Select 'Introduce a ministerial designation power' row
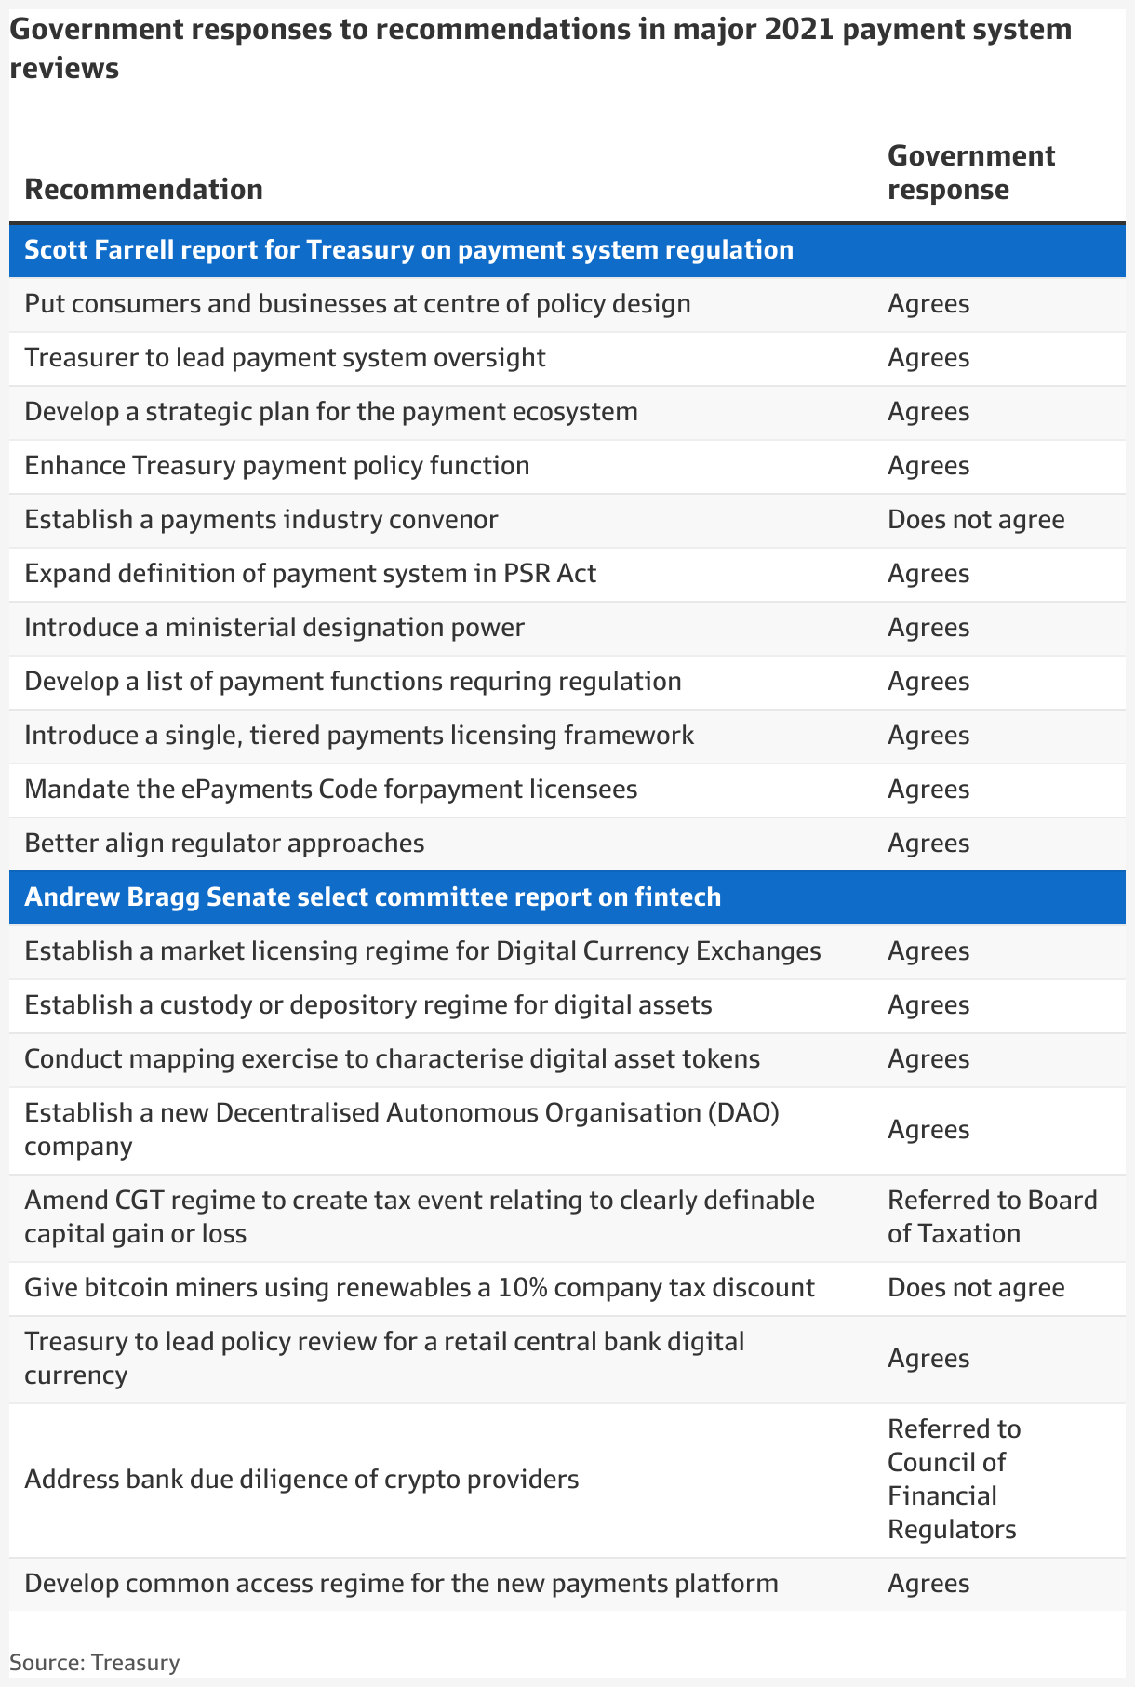This screenshot has height=1687, width=1135. pos(567,628)
